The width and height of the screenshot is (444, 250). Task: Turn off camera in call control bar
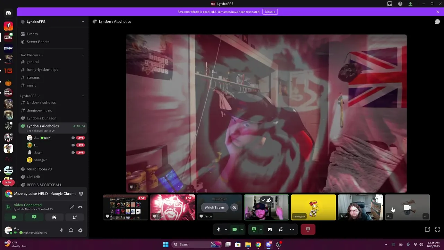point(234,229)
